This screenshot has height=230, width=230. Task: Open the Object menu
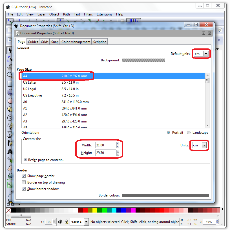pos(54,14)
